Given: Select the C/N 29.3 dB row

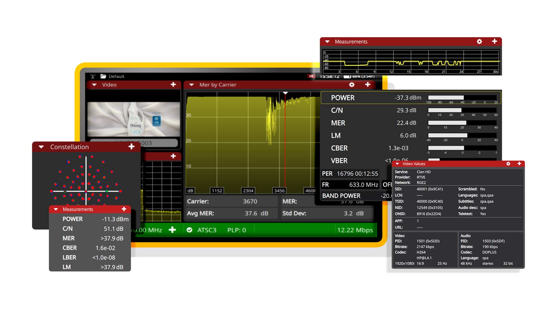Looking at the screenshot, I should (411, 110).
